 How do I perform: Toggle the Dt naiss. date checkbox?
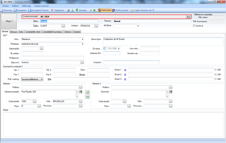coord(104,48)
